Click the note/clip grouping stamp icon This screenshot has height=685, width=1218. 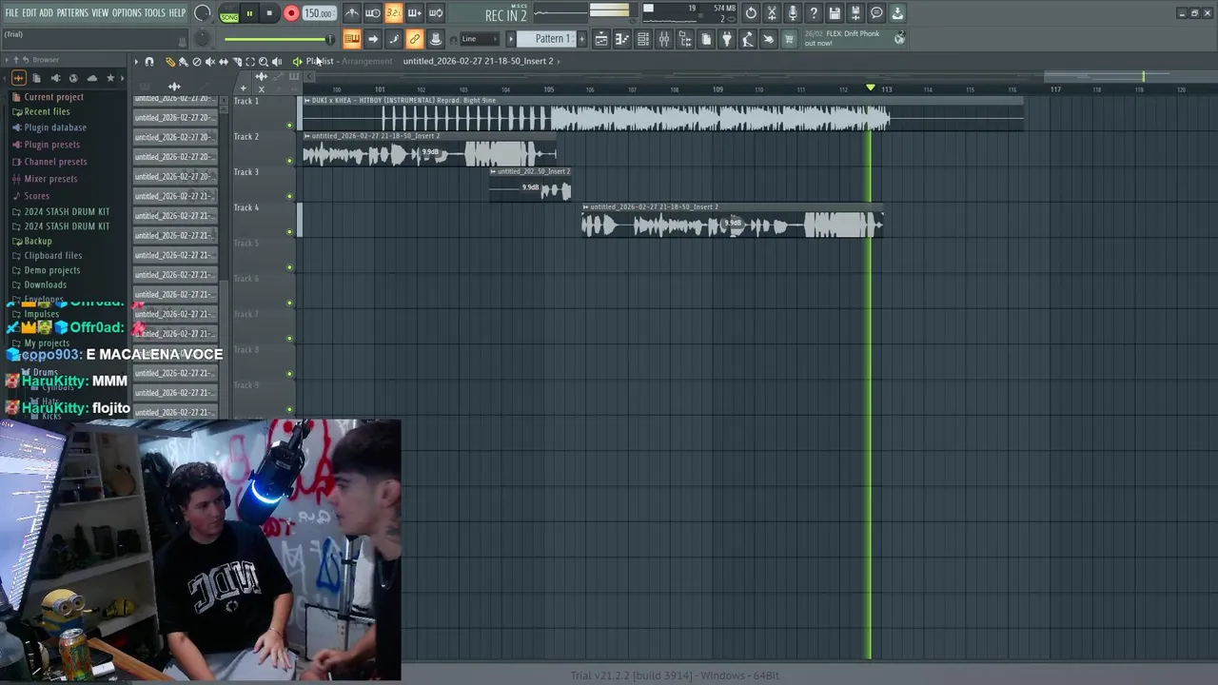click(x=436, y=39)
